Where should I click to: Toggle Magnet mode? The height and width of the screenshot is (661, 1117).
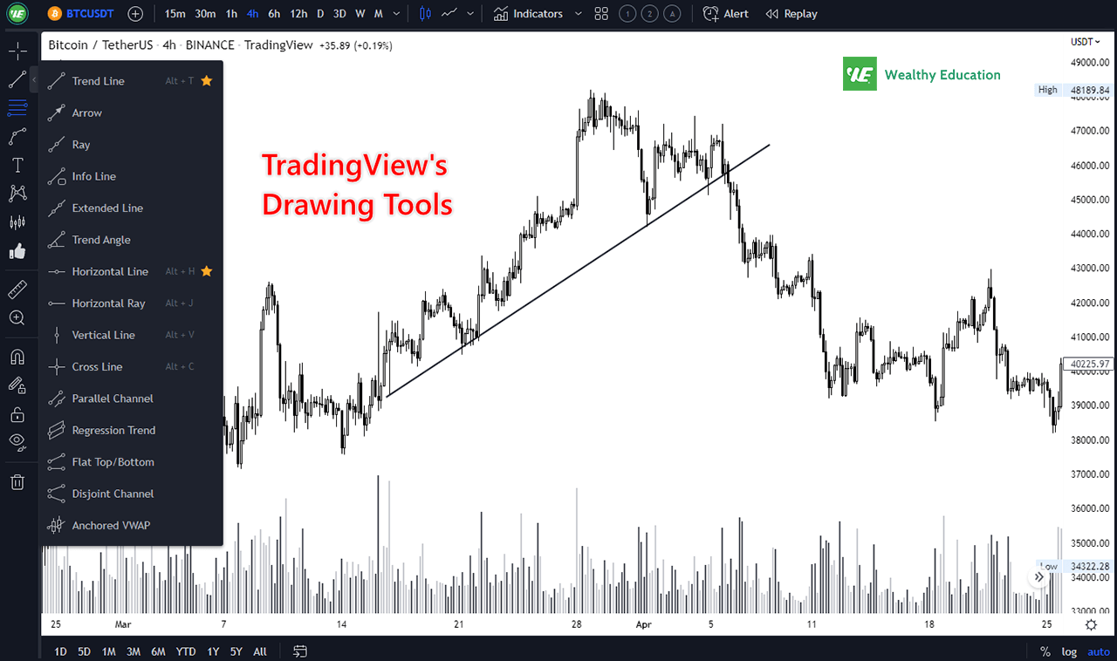click(x=17, y=357)
